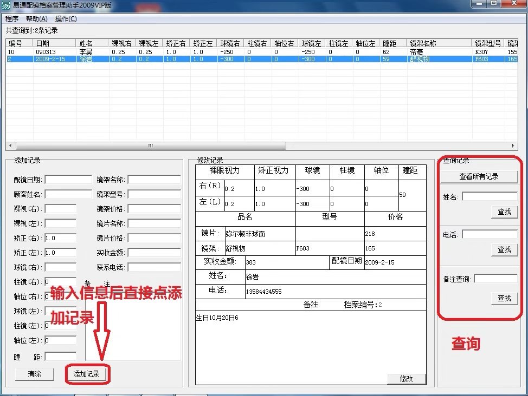This screenshot has width=528, height=396.
Task: Click the 易通 app logo icon in title bar
Action: pos(5,5)
